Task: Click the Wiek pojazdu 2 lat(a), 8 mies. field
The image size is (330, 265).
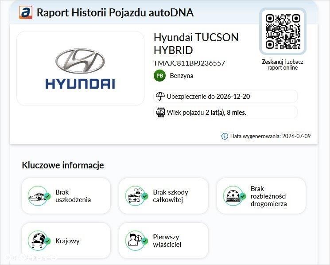Action: (x=225, y=112)
